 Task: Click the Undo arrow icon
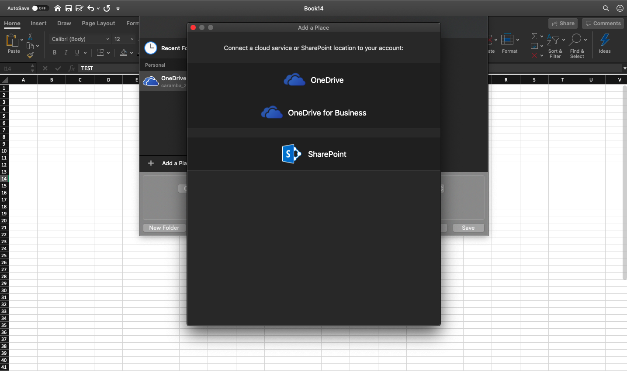pyautogui.click(x=90, y=8)
